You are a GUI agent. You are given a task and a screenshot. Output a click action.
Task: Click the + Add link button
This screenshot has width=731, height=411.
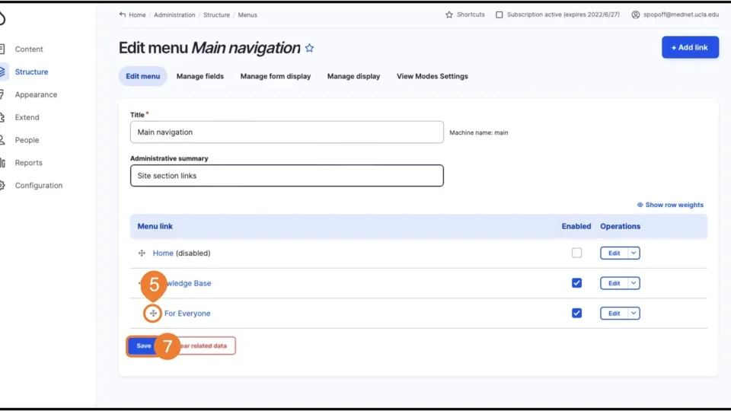pyautogui.click(x=690, y=47)
